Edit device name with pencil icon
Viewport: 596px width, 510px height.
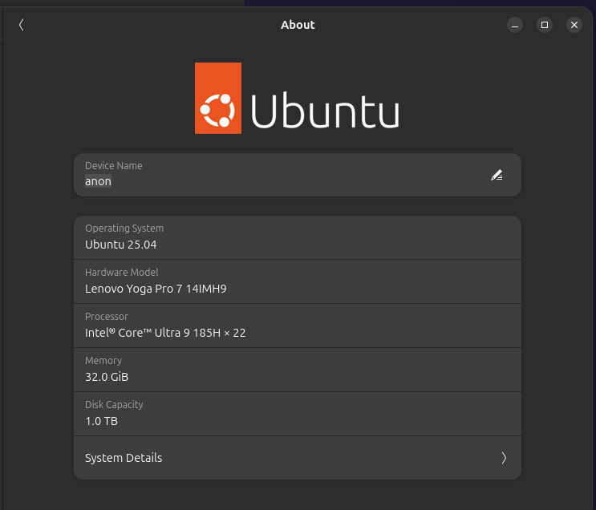[497, 175]
